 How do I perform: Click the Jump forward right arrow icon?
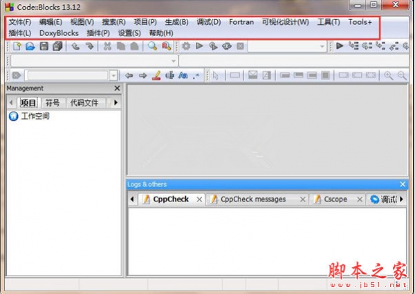coord(142,75)
